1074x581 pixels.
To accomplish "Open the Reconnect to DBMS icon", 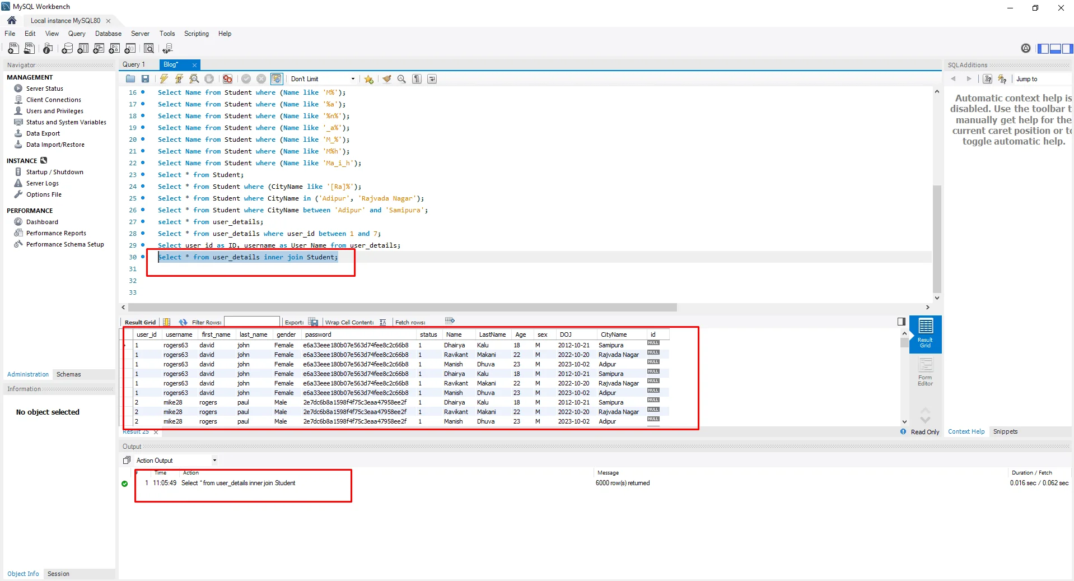I will pyautogui.click(x=167, y=49).
